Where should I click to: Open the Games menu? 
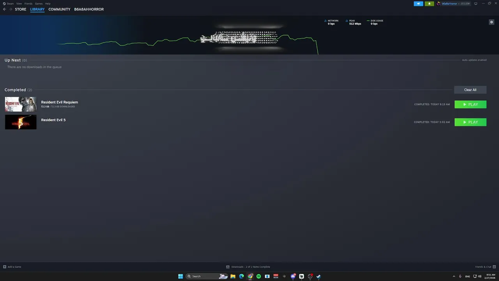39,4
